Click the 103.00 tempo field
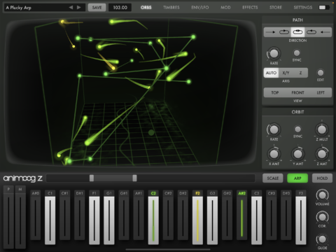Screen dimensions: 336x252 [x=120, y=8]
